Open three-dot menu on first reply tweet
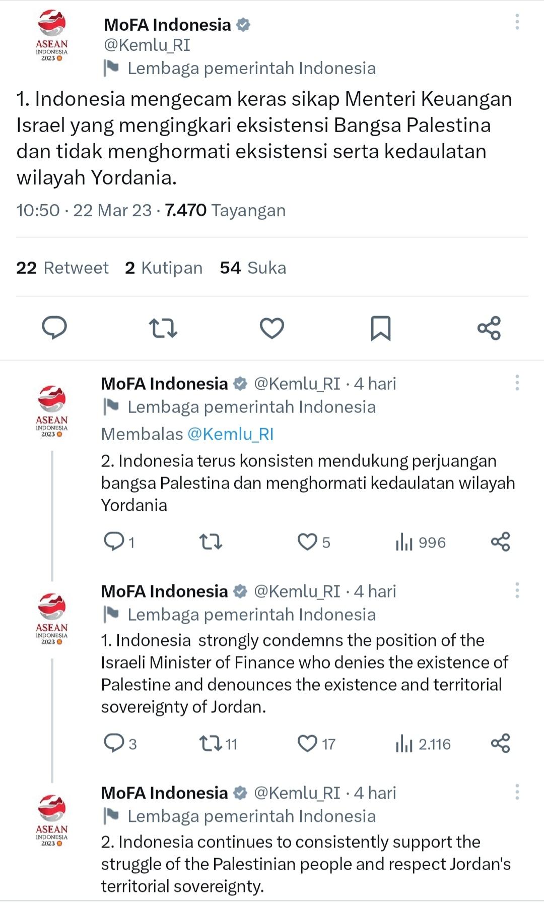Viewport: 544px width, 903px height. click(x=517, y=383)
